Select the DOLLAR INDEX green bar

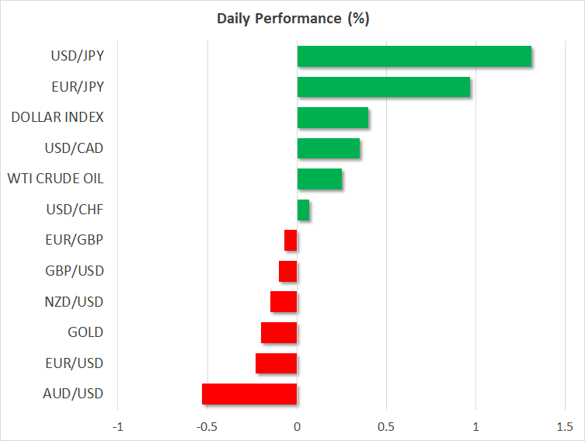point(333,118)
